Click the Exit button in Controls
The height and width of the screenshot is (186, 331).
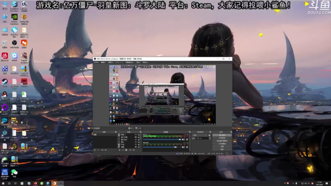click(x=222, y=149)
